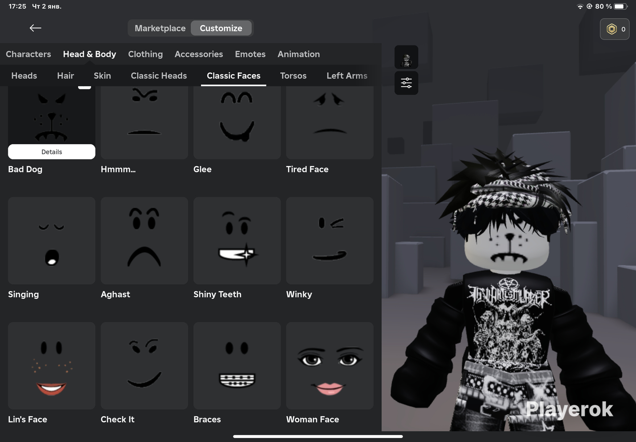
Task: Open the Head & Body category
Action: coord(89,54)
